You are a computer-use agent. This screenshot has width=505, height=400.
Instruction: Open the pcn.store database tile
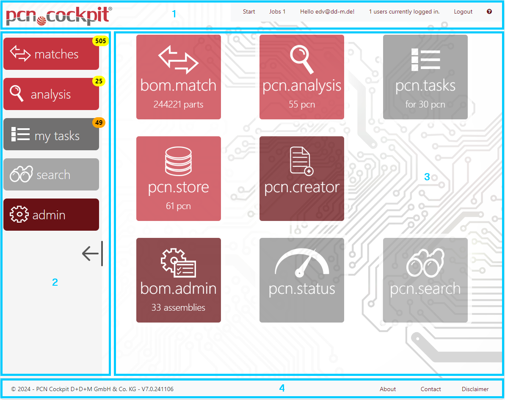[x=178, y=179]
